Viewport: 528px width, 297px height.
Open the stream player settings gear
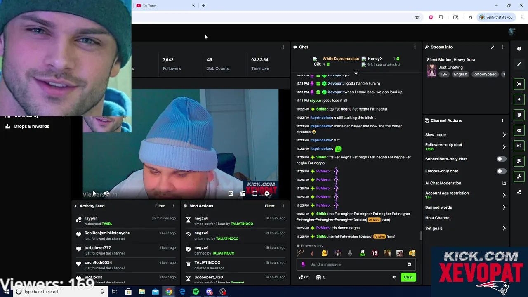(x=267, y=193)
